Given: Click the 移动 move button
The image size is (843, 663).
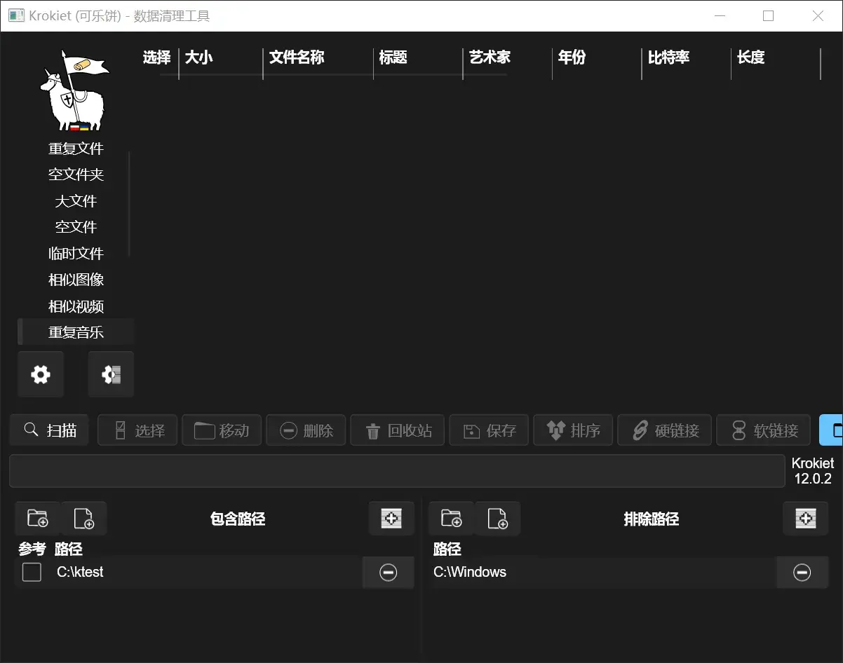Looking at the screenshot, I should [222, 430].
